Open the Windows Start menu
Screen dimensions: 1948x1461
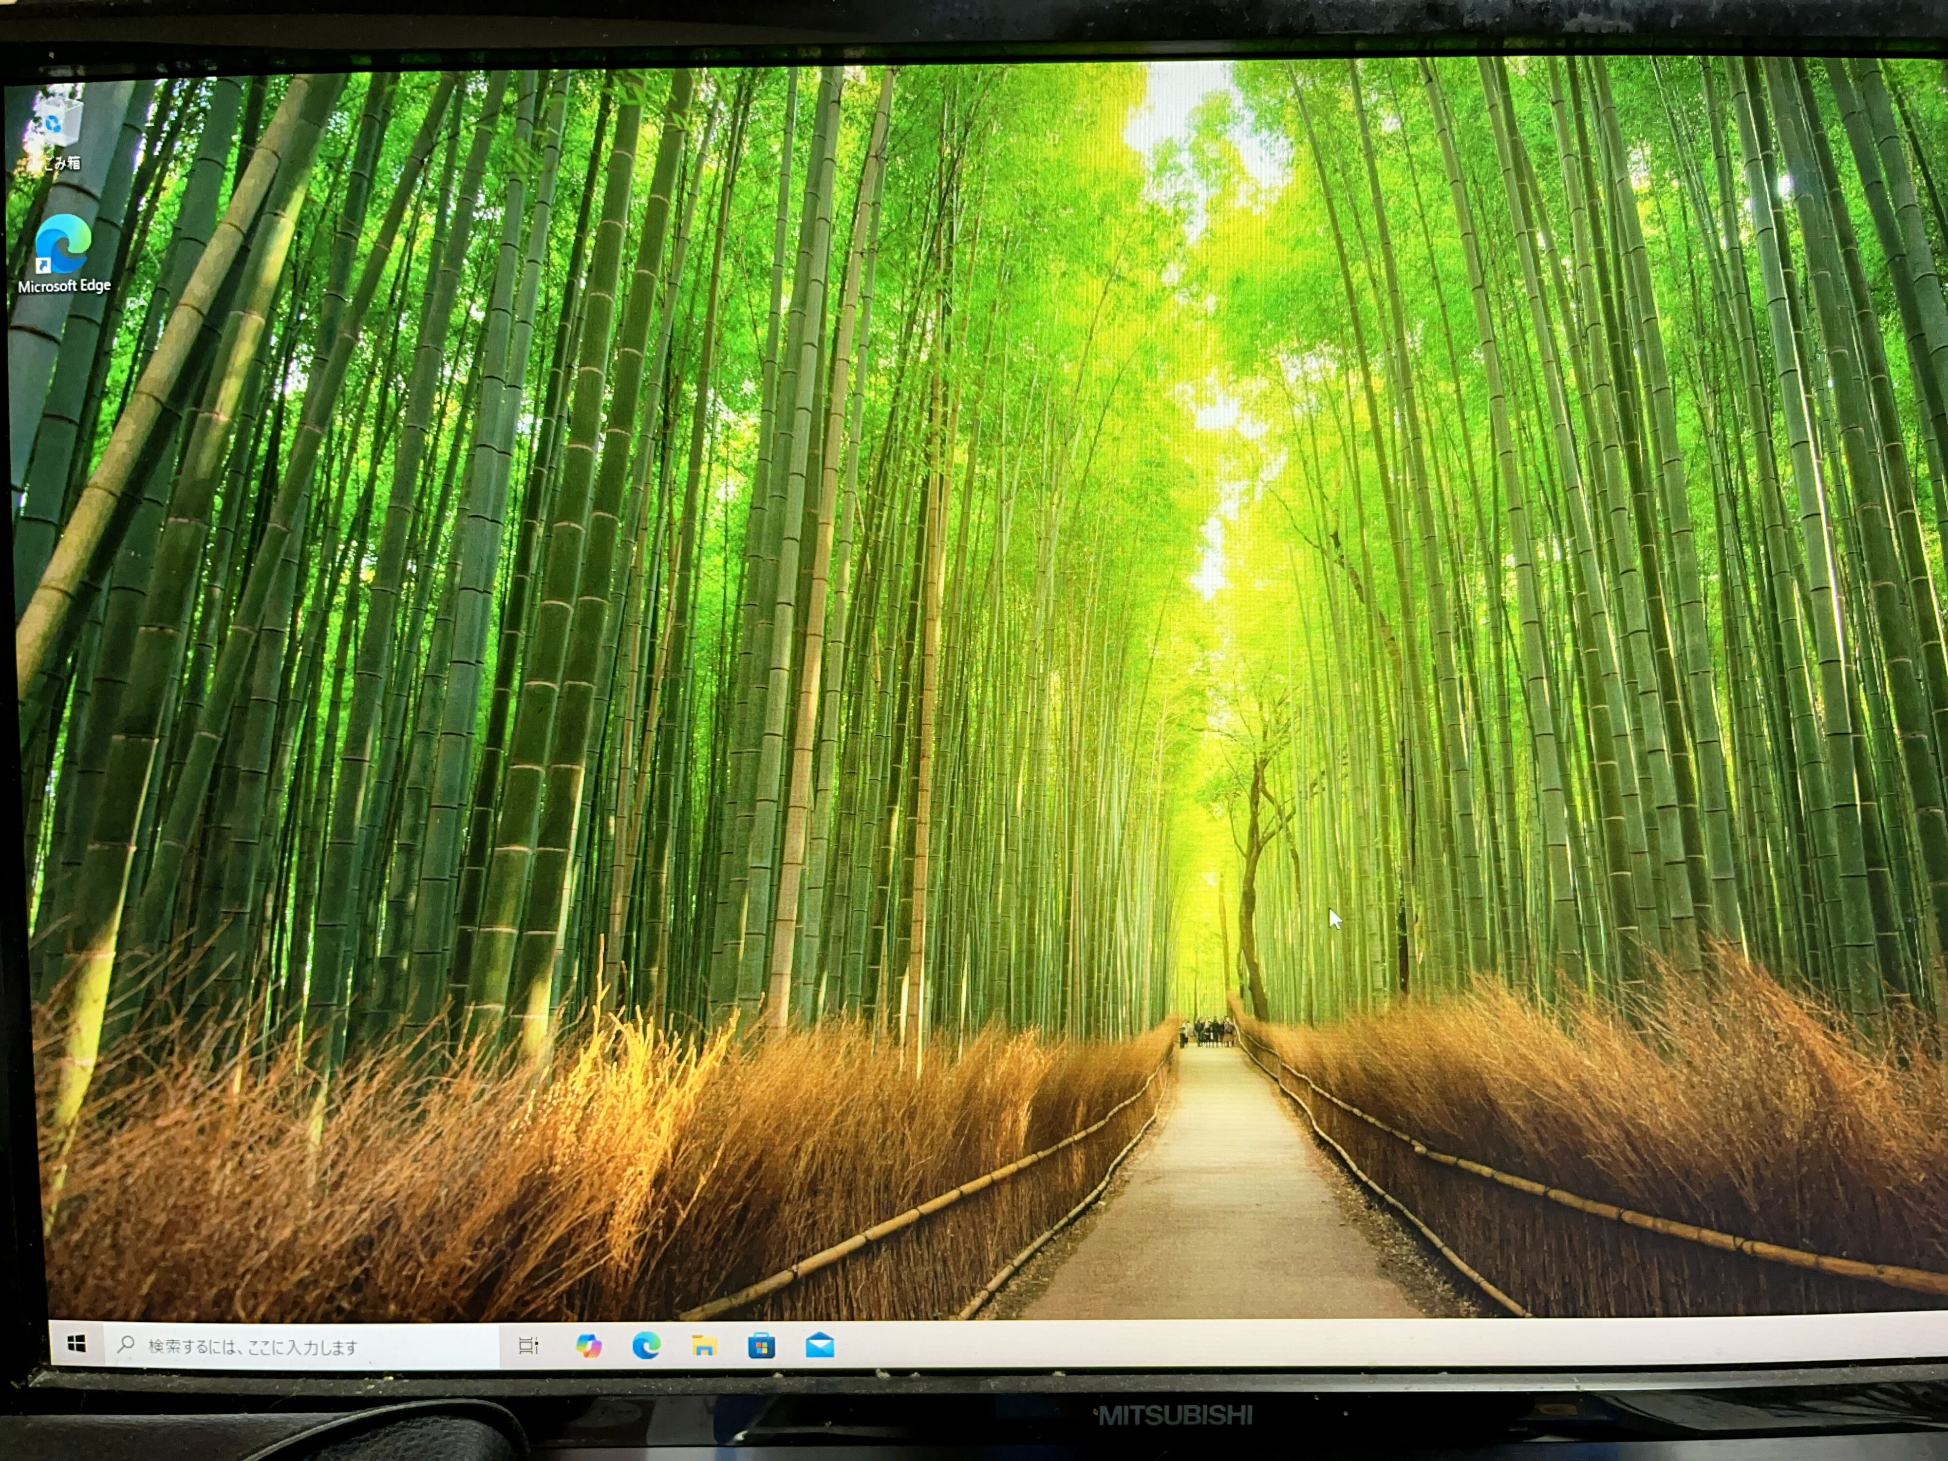(x=76, y=1343)
